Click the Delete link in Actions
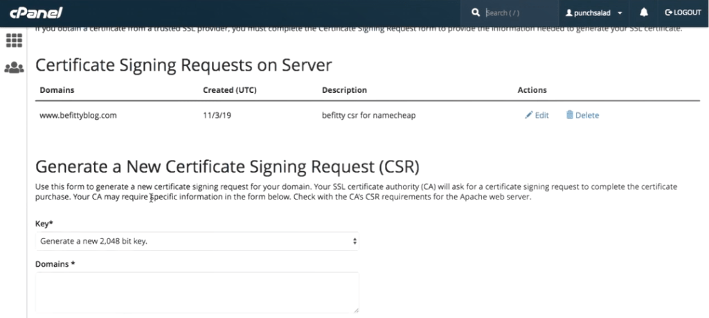The width and height of the screenshot is (709, 318). tap(587, 115)
